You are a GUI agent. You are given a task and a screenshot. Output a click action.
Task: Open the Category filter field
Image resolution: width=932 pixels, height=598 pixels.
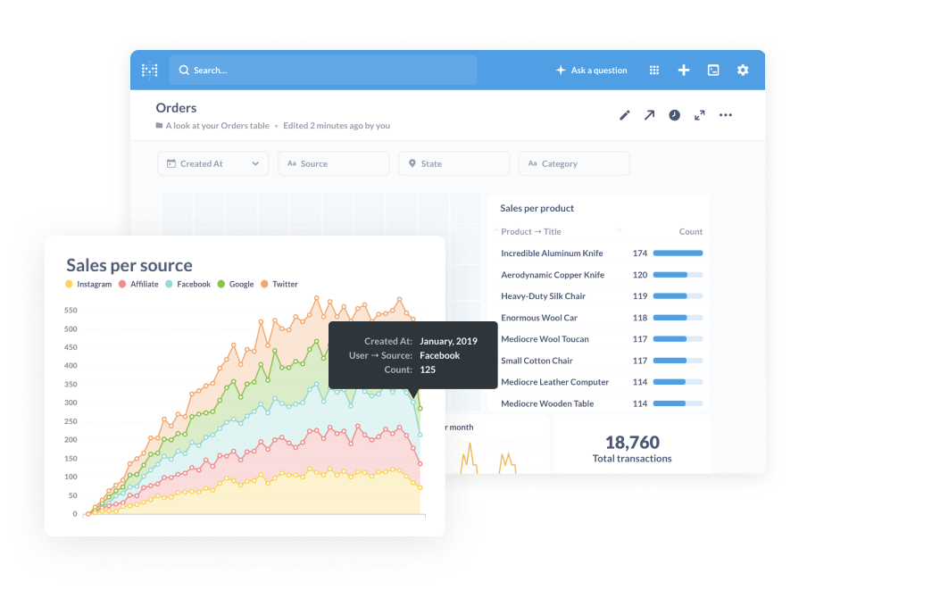coord(574,164)
